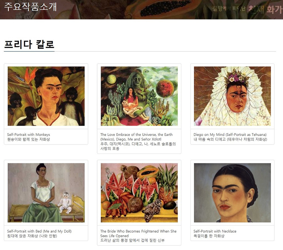Open the Self-Portrait with Monkeys painting thumbnail
This screenshot has height=250, width=283.
pyautogui.click(x=46, y=96)
